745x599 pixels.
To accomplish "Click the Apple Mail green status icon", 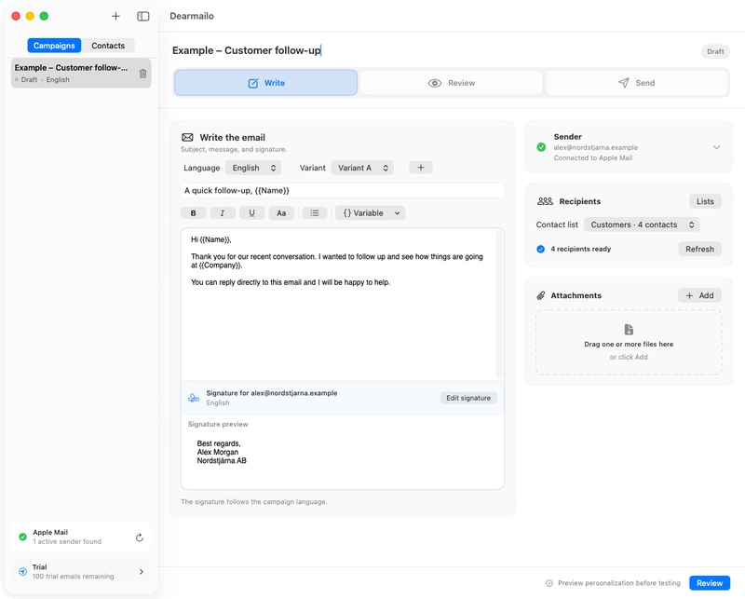I will coord(22,537).
